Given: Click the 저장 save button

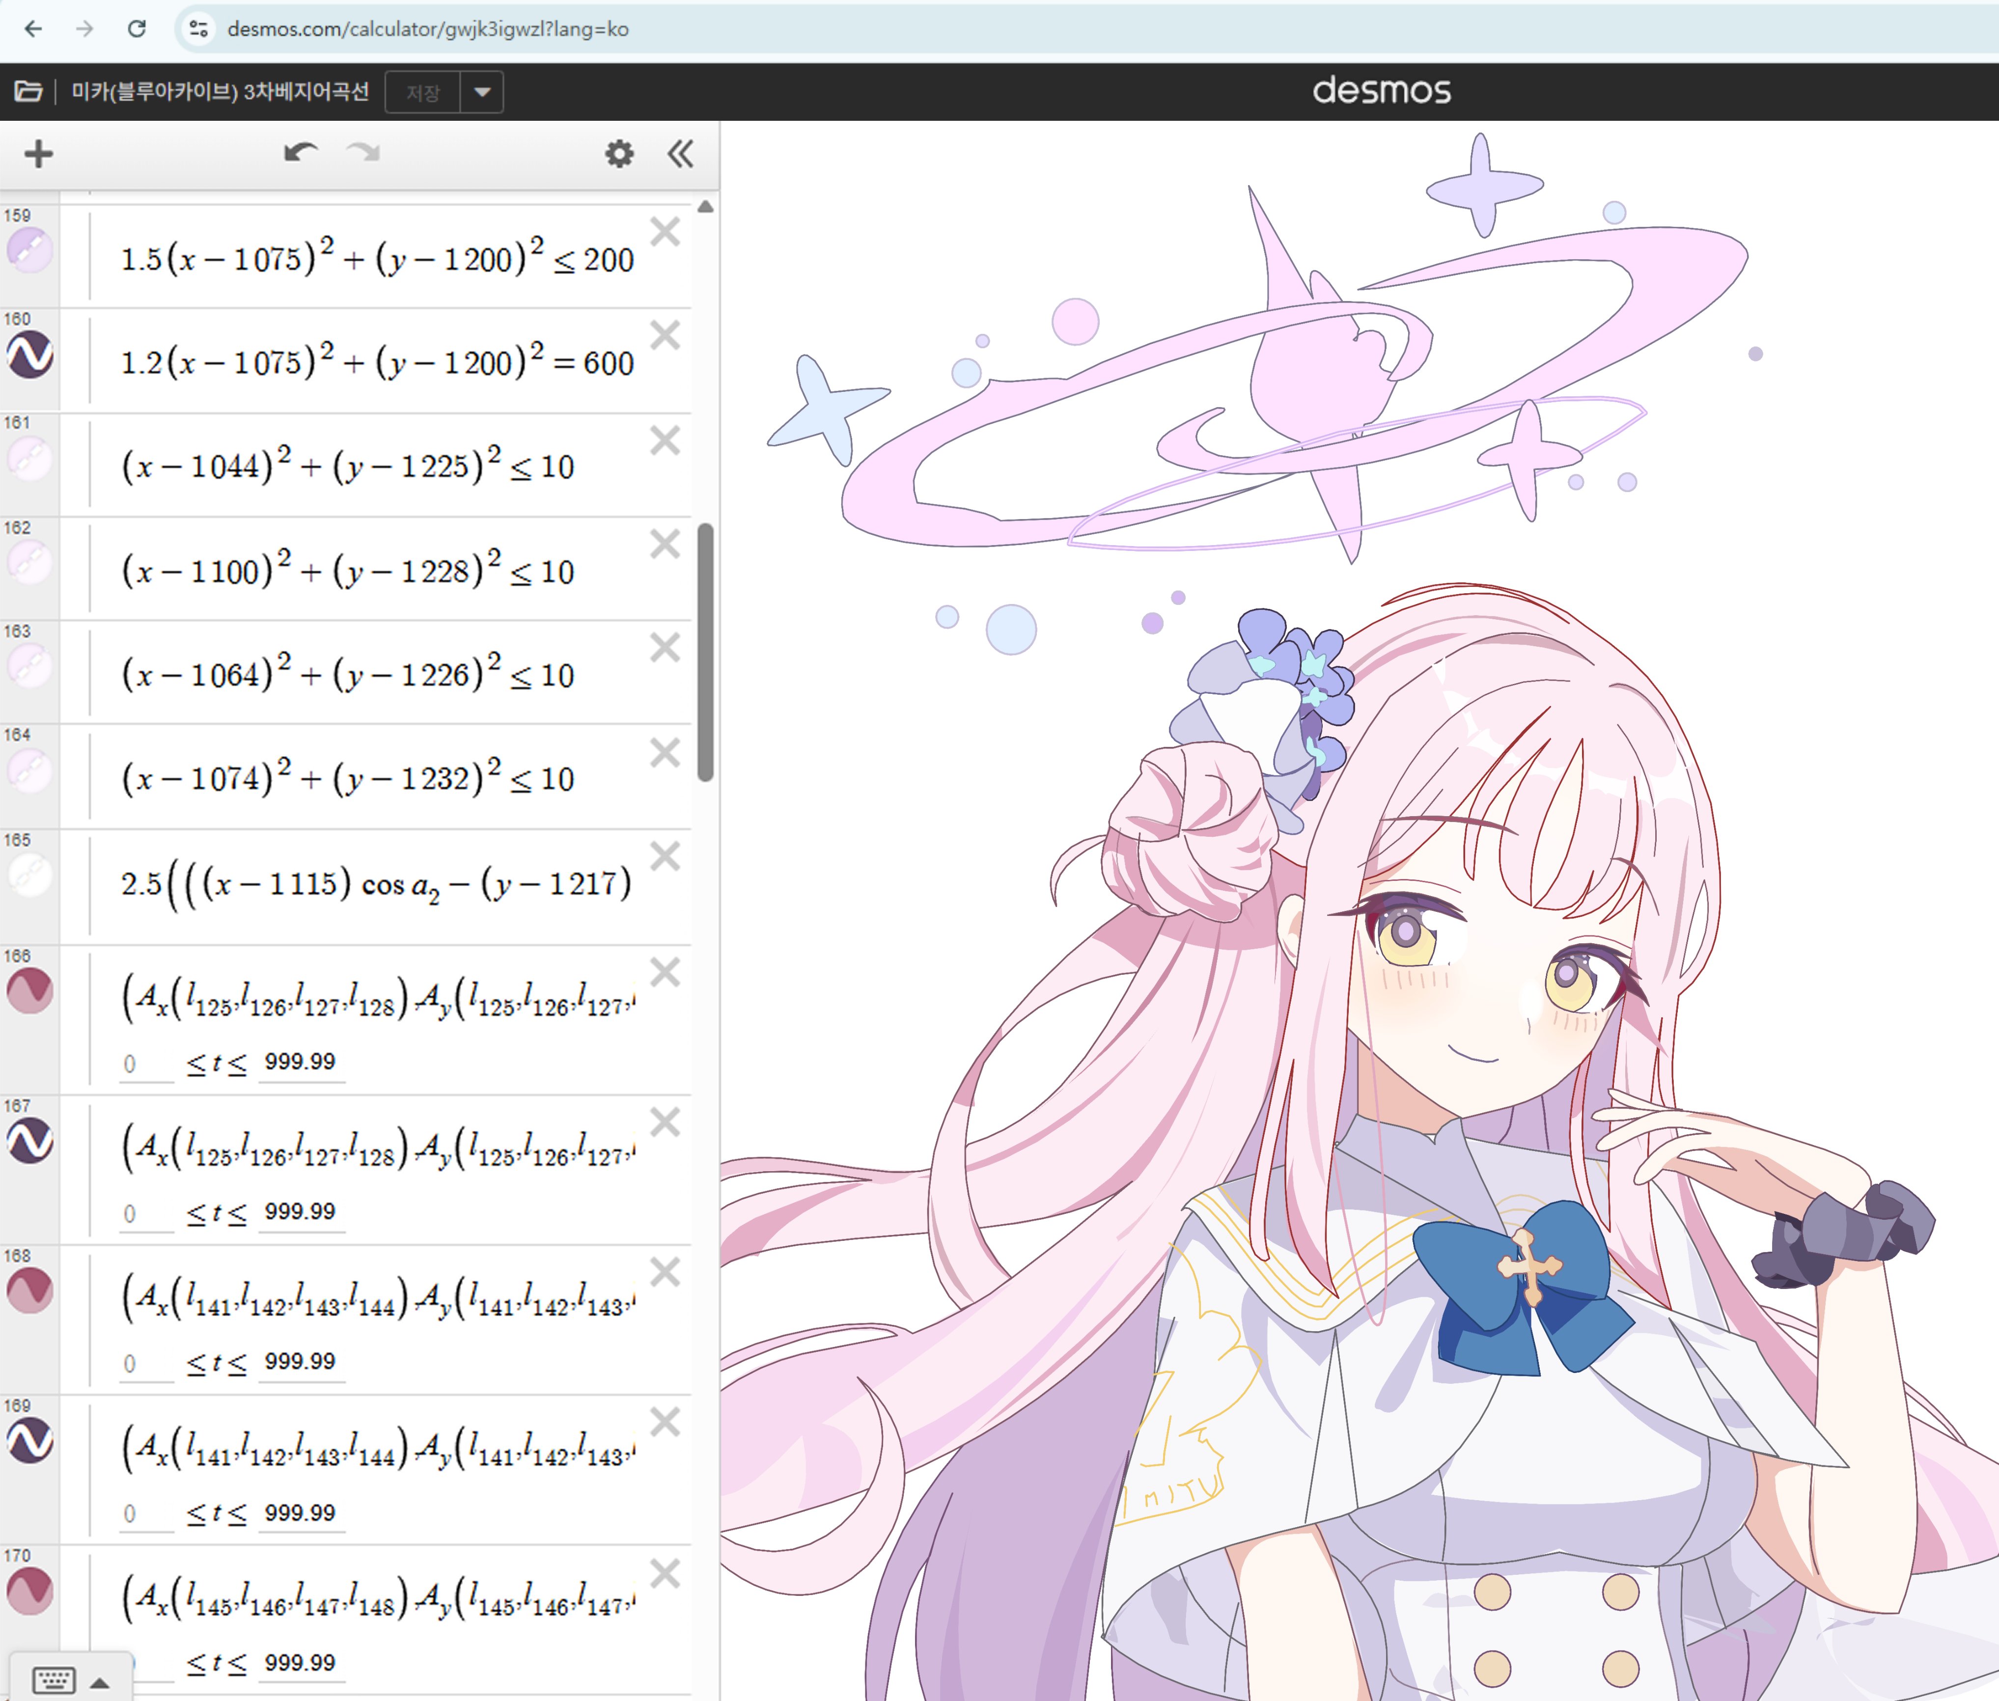Looking at the screenshot, I should (422, 93).
